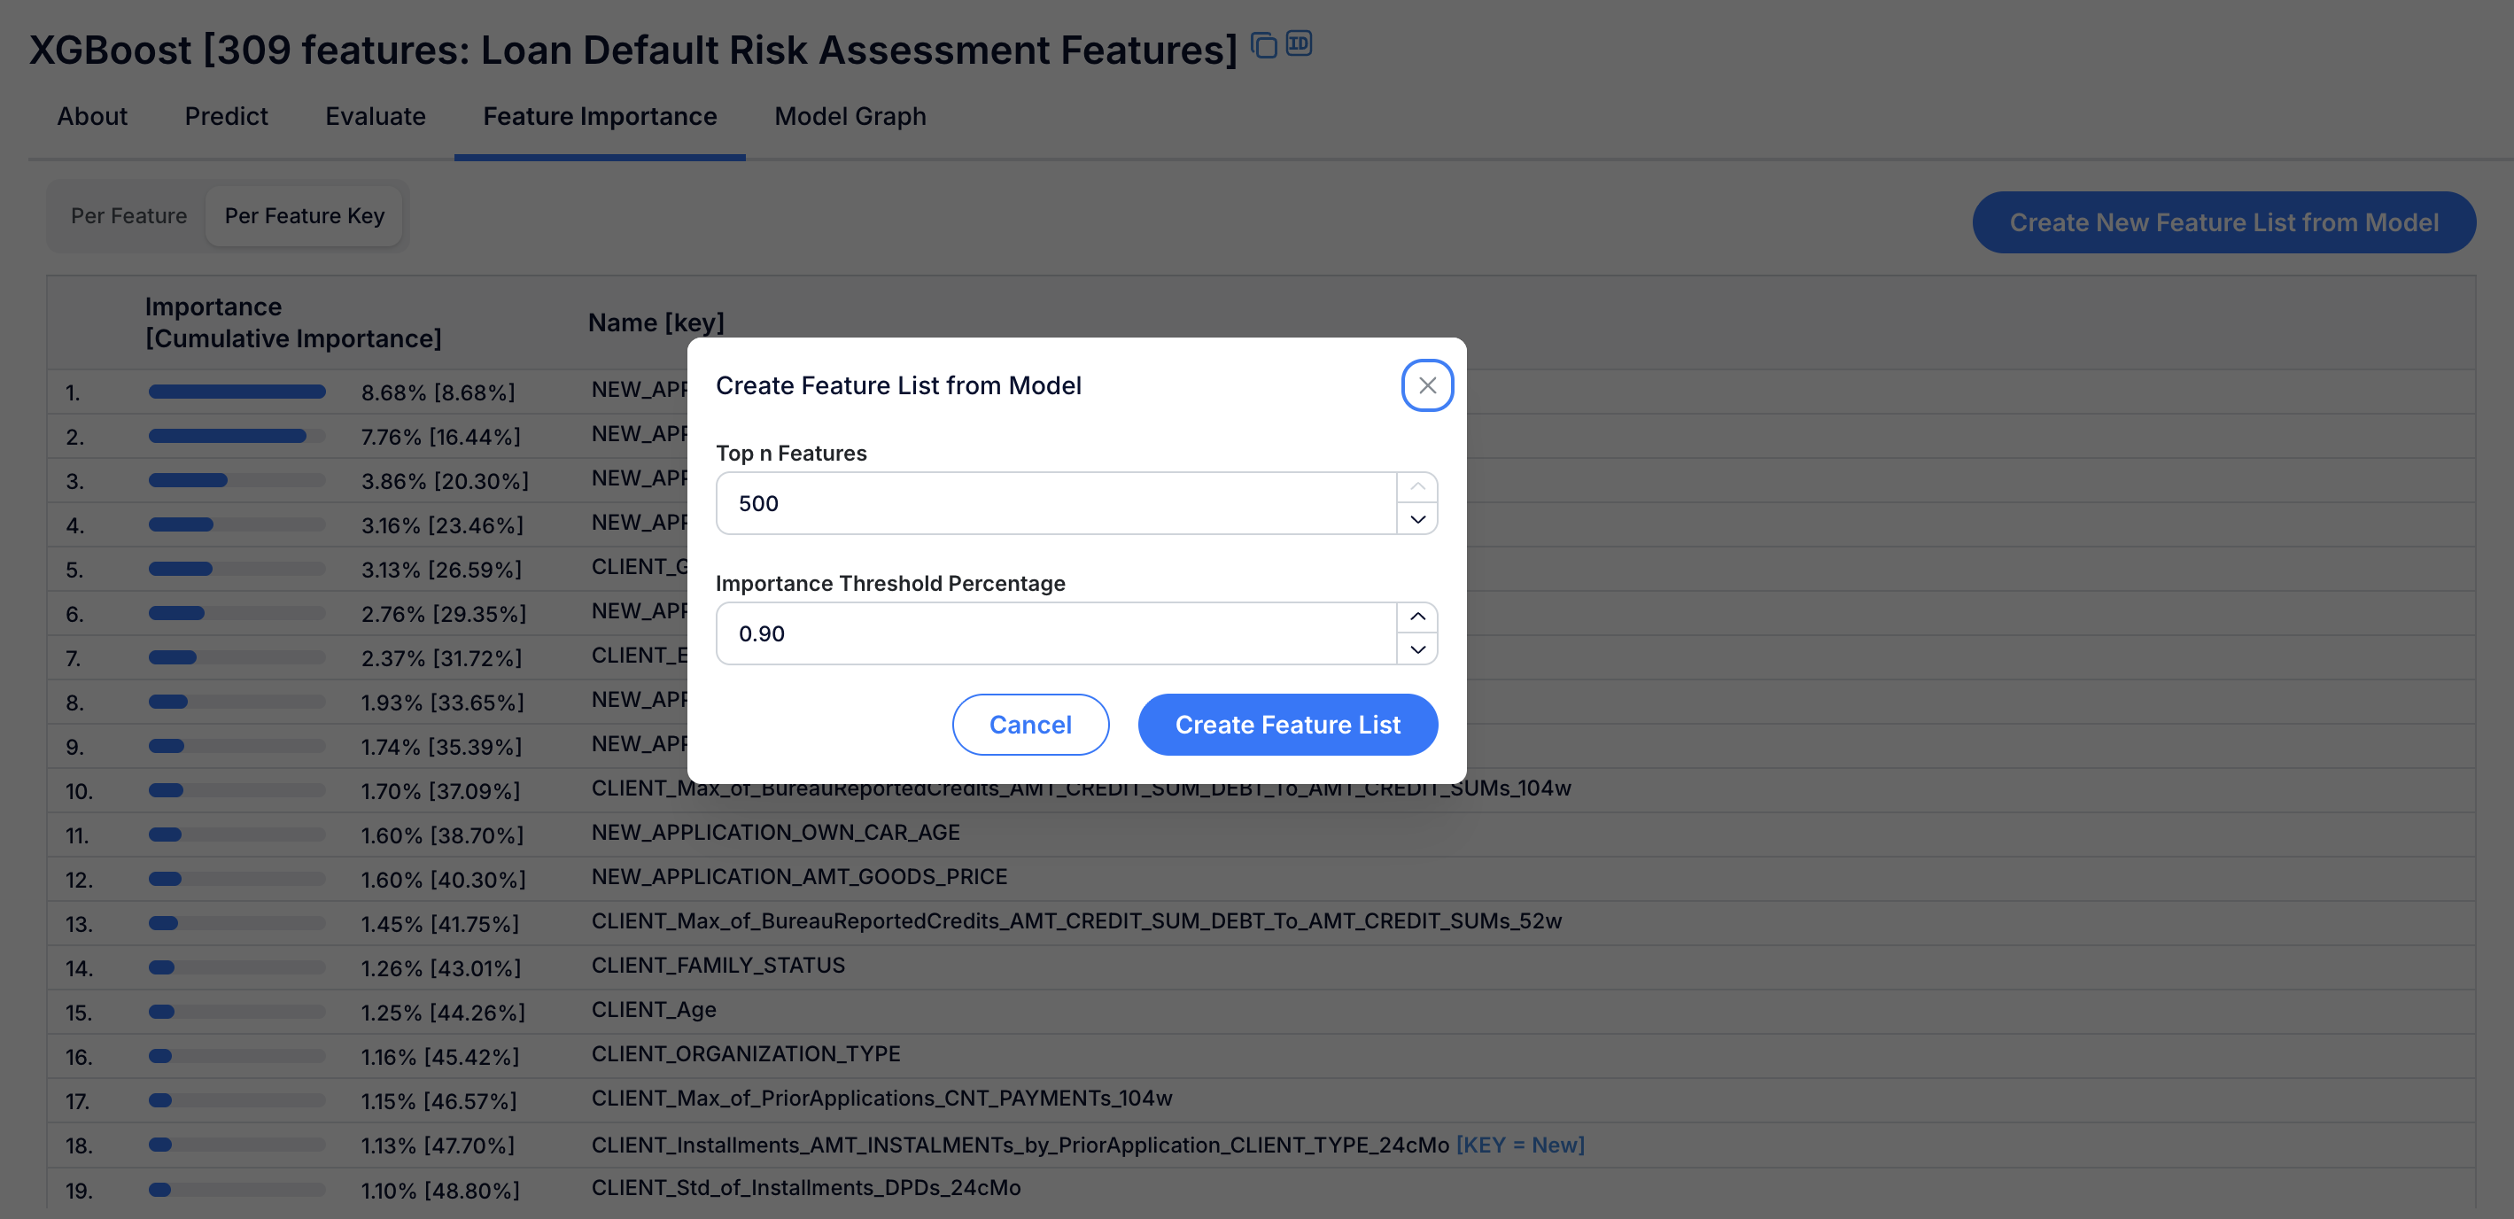This screenshot has width=2514, height=1219.
Task: Confirm with Create Feature List button
Action: [1287, 726]
